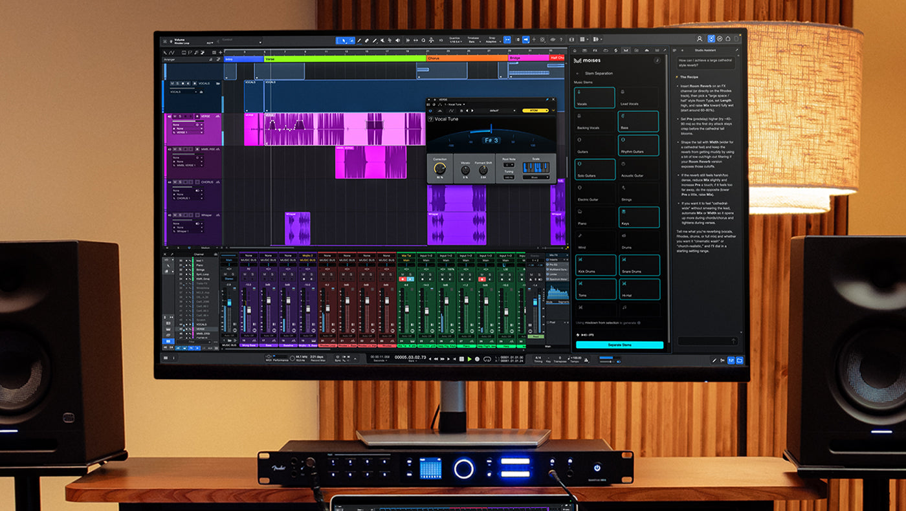Open the FX tab in the browser

tap(595, 50)
